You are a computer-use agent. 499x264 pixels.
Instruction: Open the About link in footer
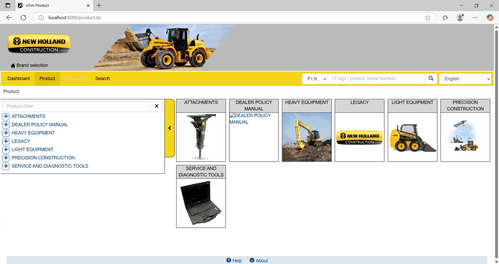pyautogui.click(x=262, y=261)
